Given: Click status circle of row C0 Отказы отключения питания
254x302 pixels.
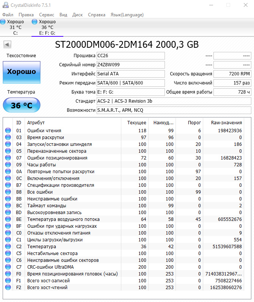Looking at the screenshot, I should (x=8, y=233).
